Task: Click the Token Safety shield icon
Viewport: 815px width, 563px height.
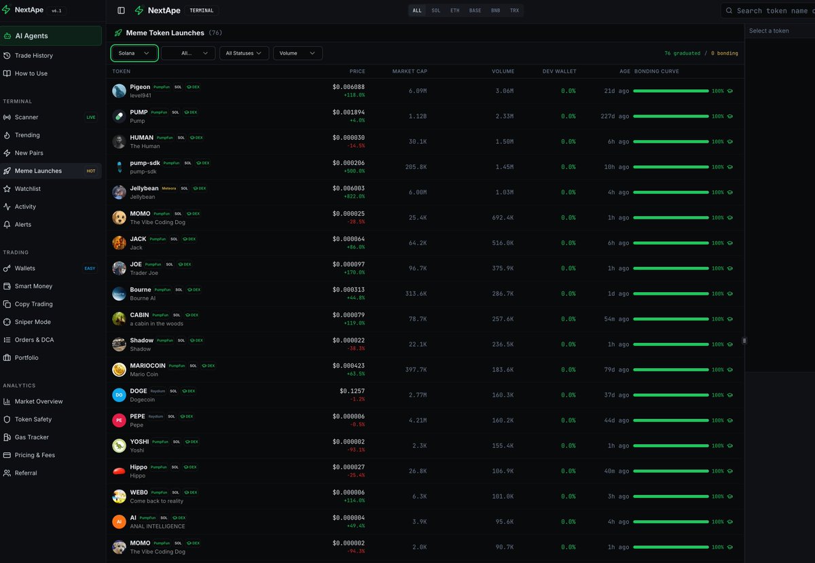Action: [x=7, y=420]
